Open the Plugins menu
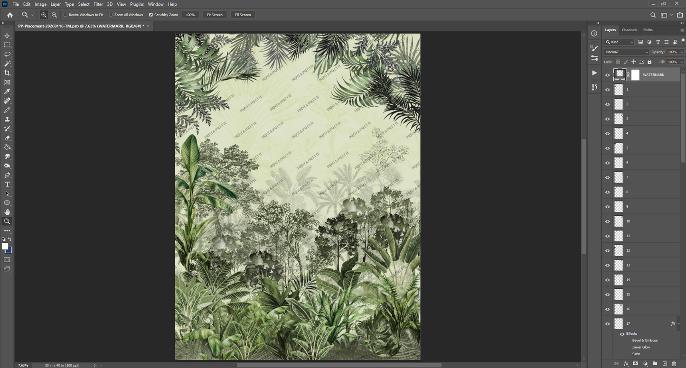 (x=137, y=4)
